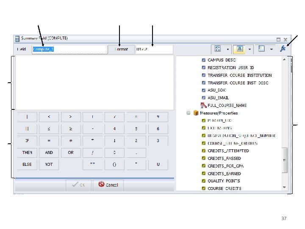Click the Format button
The width and height of the screenshot is (305, 229).
[122, 50]
